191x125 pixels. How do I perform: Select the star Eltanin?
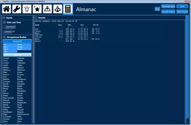click(20, 89)
